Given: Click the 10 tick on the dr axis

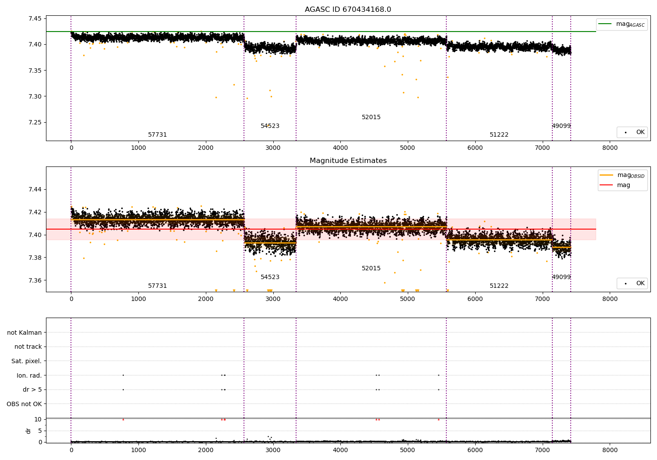Looking at the screenshot, I should click(38, 419).
